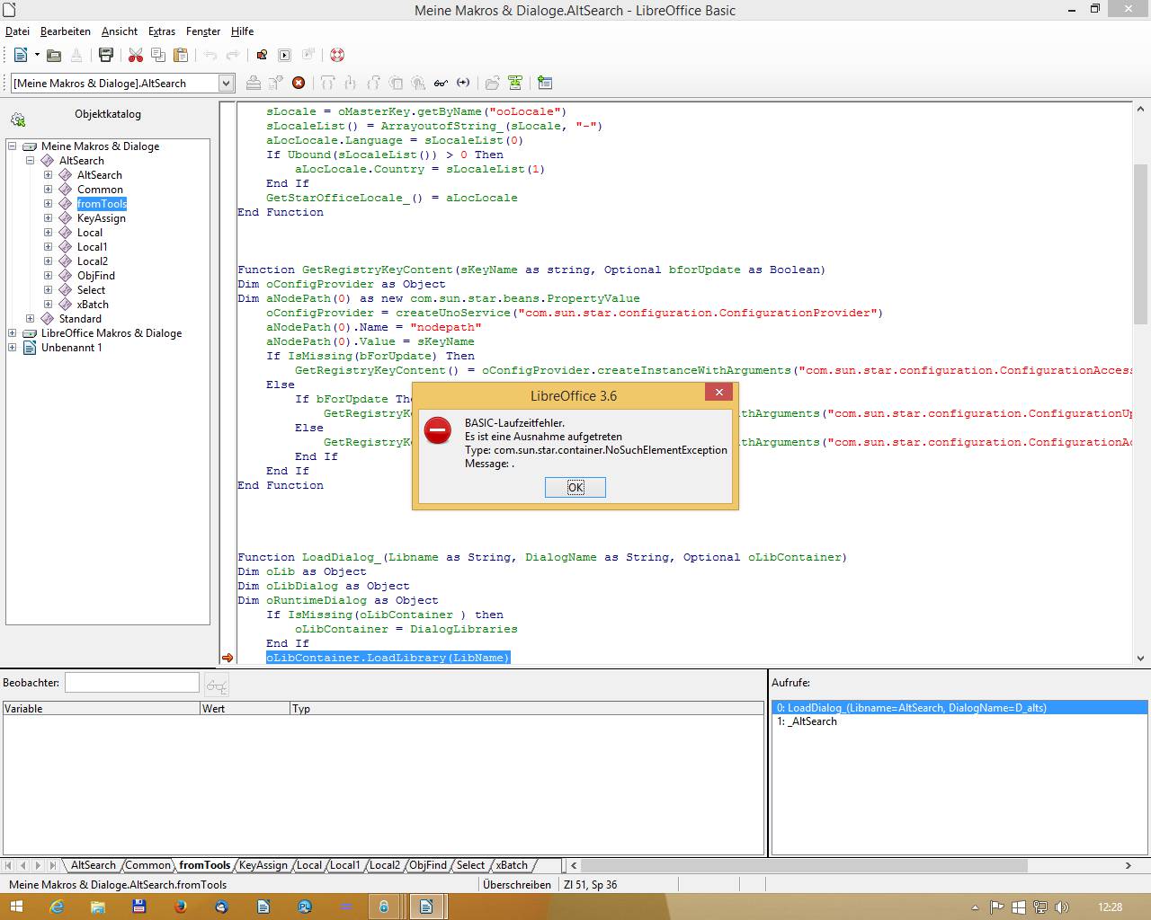The image size is (1151, 920).
Task: Expand the Unbenannt 1 document node
Action: [13, 348]
